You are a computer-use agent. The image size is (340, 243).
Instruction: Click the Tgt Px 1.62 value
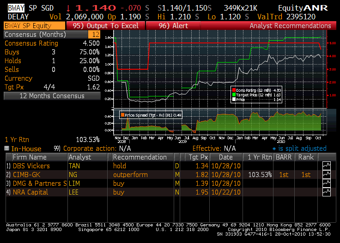(93, 87)
